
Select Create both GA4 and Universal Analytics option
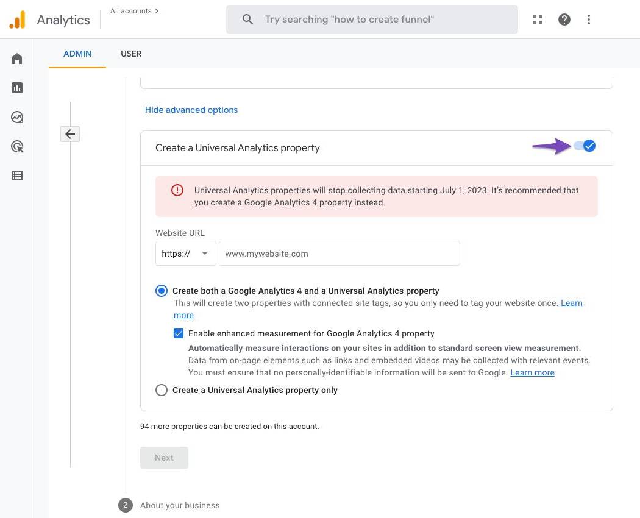[162, 291]
